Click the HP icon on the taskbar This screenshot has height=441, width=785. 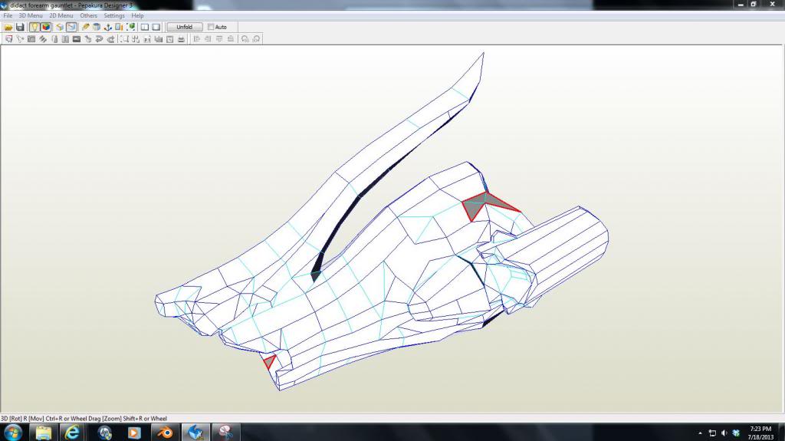(104, 432)
